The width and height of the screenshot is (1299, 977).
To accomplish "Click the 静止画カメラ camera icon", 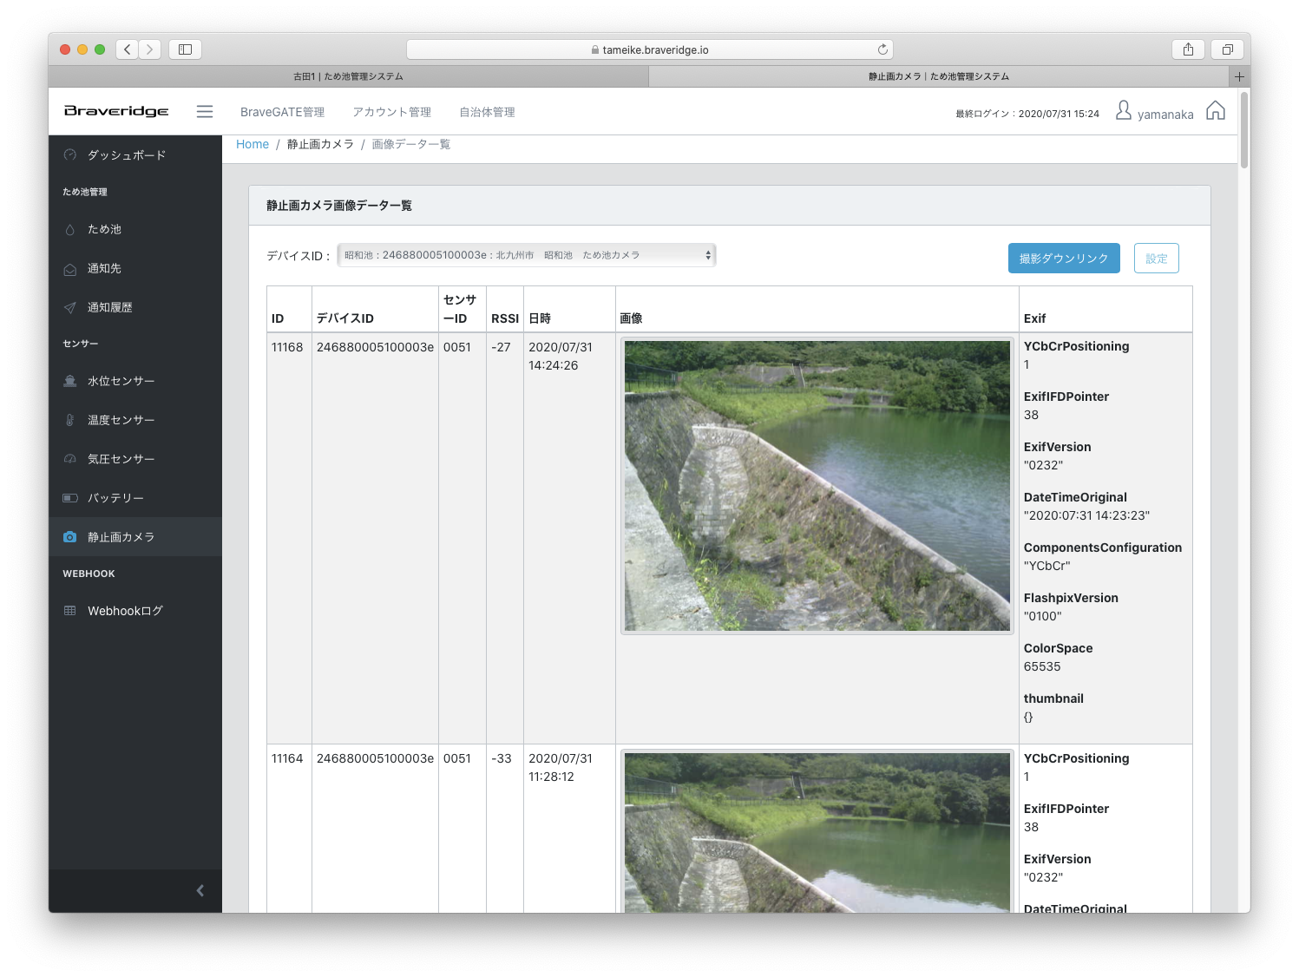I will [70, 537].
